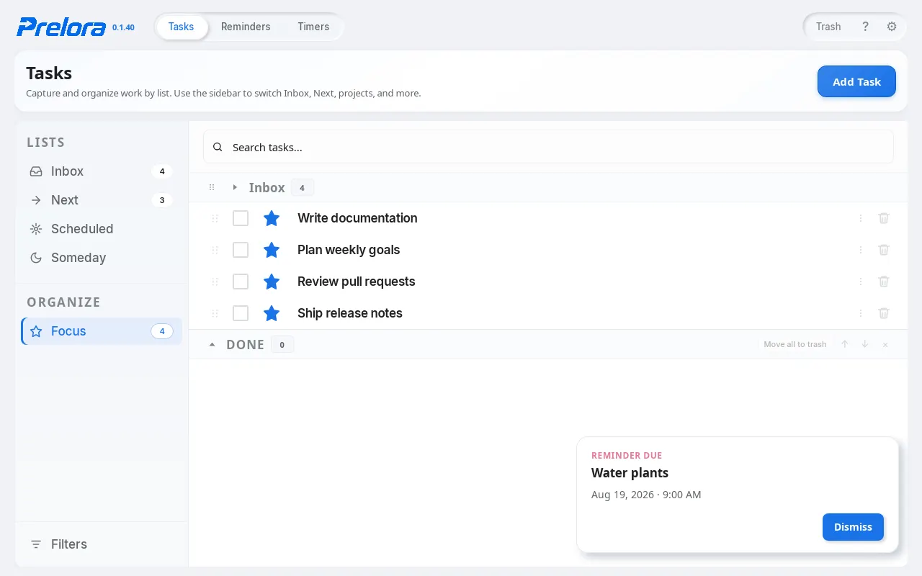
Task: Unstar the Write documentation task
Action: point(272,218)
